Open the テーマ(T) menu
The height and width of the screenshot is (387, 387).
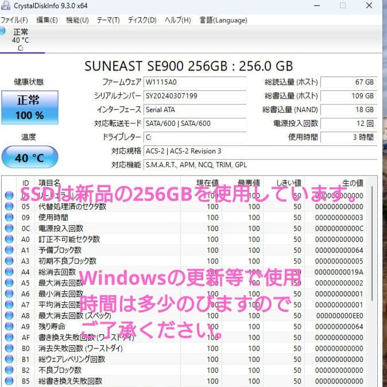point(108,20)
